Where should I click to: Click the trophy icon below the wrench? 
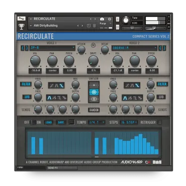[x=22, y=26]
